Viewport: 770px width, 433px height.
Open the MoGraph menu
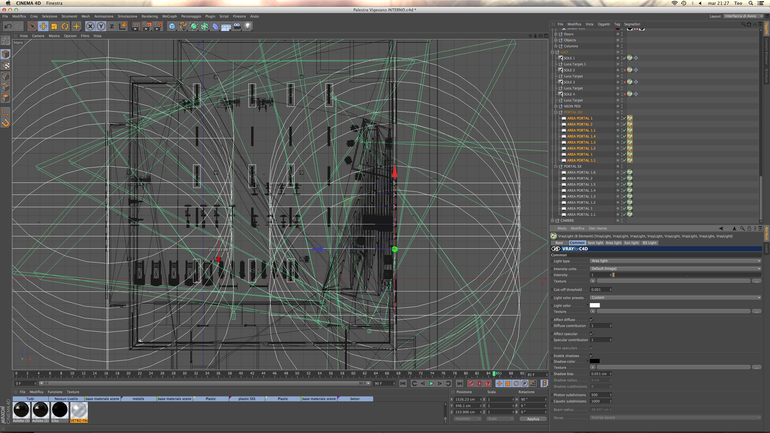pyautogui.click(x=169, y=16)
